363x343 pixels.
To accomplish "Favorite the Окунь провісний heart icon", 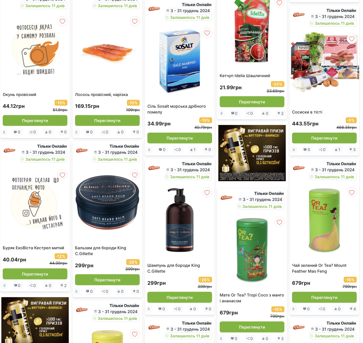I will pyautogui.click(x=62, y=21).
